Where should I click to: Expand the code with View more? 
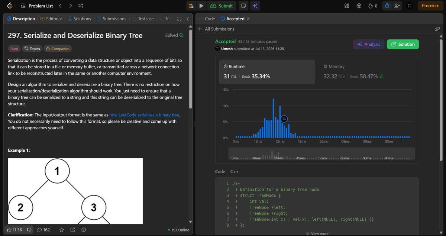point(317,233)
